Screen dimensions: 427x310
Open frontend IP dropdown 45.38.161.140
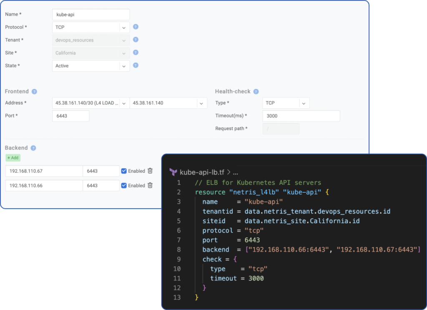[x=168, y=103]
